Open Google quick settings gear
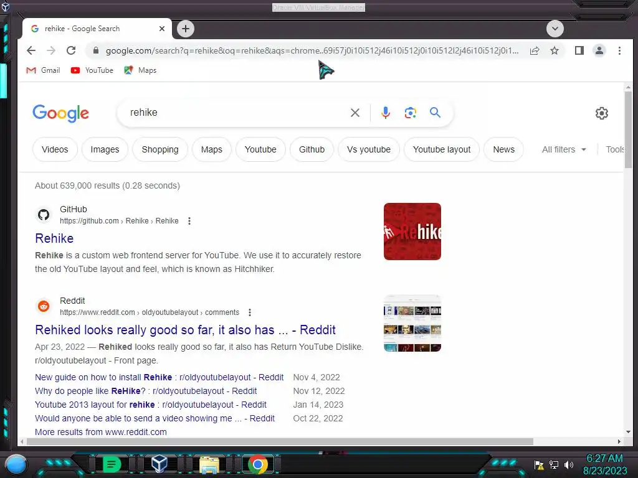Viewport: 638px width, 478px height. coord(601,113)
